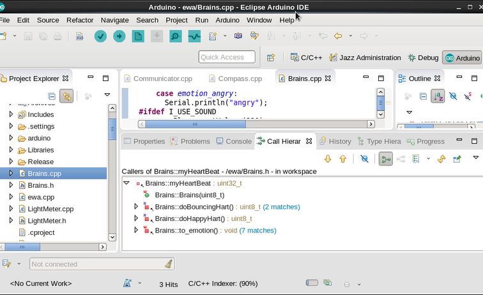Expand the arduino folder node
Screen dimensions: 483x295
coord(11,138)
